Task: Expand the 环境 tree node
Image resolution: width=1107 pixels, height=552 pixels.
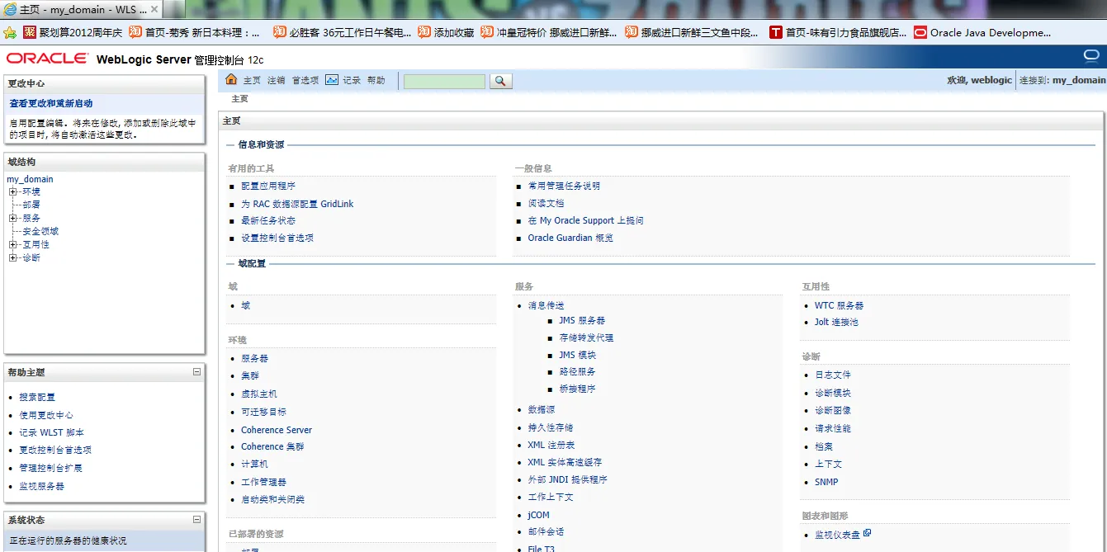Action: pyautogui.click(x=13, y=192)
